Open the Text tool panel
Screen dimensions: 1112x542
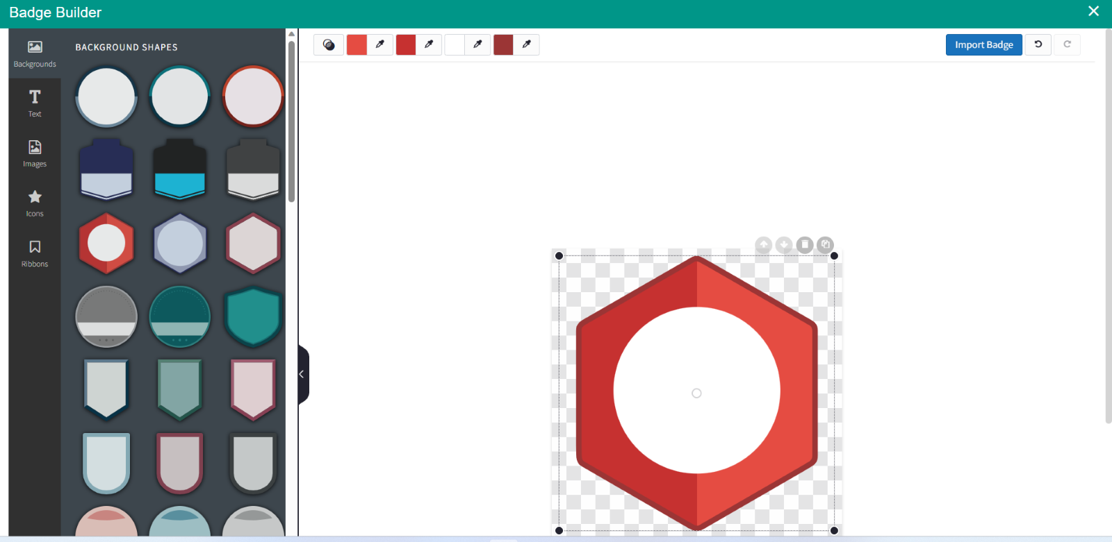35,103
